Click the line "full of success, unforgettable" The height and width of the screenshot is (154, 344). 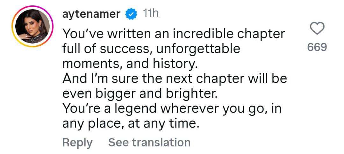click(x=151, y=49)
